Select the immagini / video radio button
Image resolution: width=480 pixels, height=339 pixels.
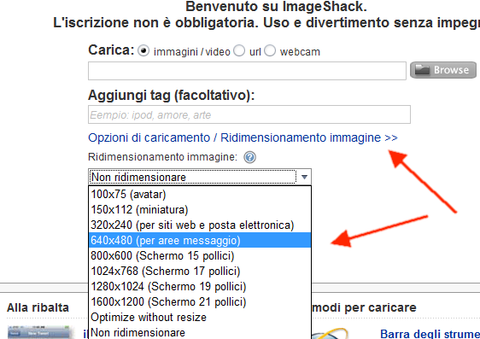[x=143, y=50]
